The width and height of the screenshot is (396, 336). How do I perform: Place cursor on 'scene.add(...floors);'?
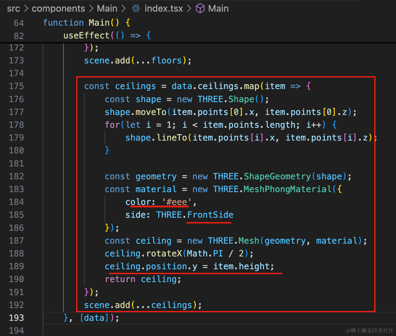click(138, 60)
